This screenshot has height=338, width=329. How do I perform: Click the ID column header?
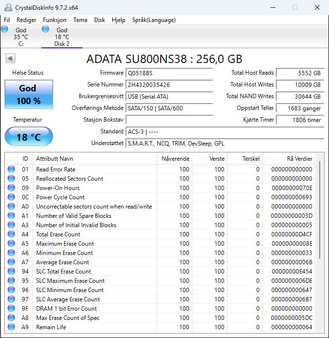pyautogui.click(x=25, y=159)
